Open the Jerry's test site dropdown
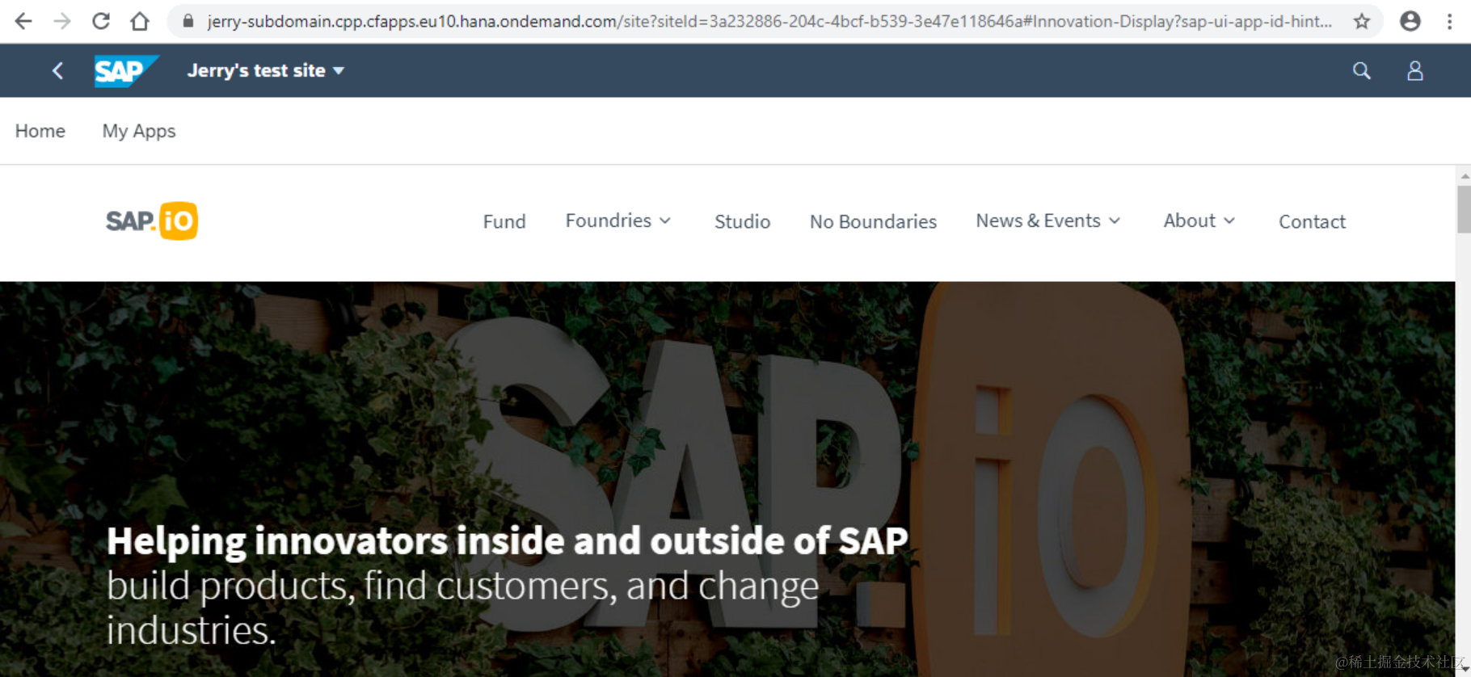This screenshot has width=1471, height=677. (x=266, y=70)
